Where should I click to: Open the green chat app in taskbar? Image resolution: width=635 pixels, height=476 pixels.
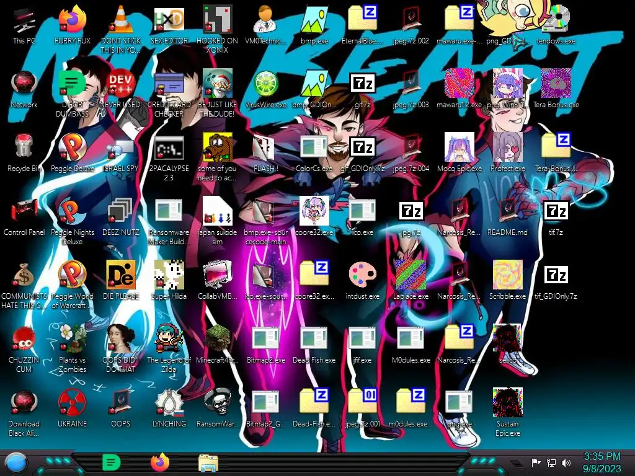click(x=112, y=462)
